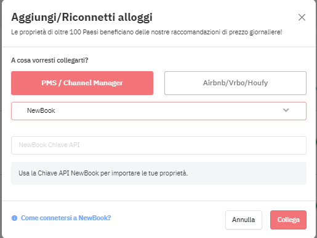The width and height of the screenshot is (317, 238).
Task: Click the subtitle about 100 Paesi
Action: coord(146,33)
